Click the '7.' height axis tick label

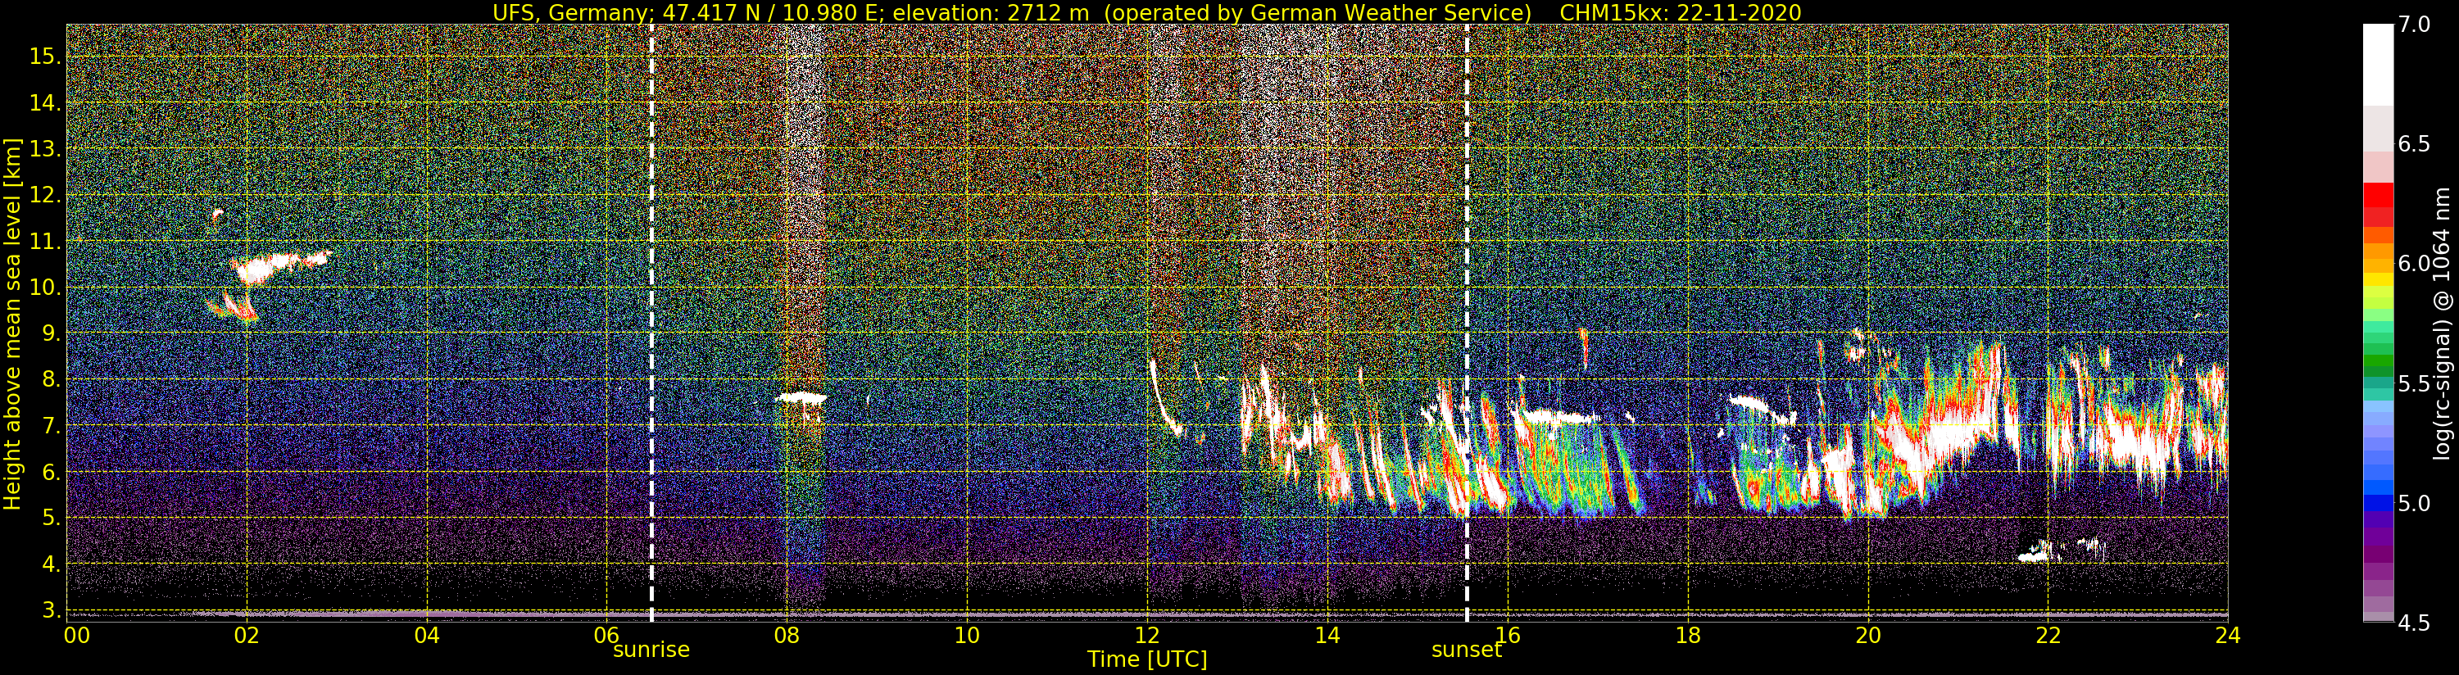[x=52, y=426]
